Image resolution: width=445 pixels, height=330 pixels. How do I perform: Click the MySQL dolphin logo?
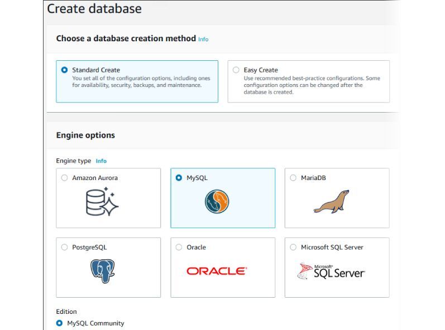coord(217,201)
